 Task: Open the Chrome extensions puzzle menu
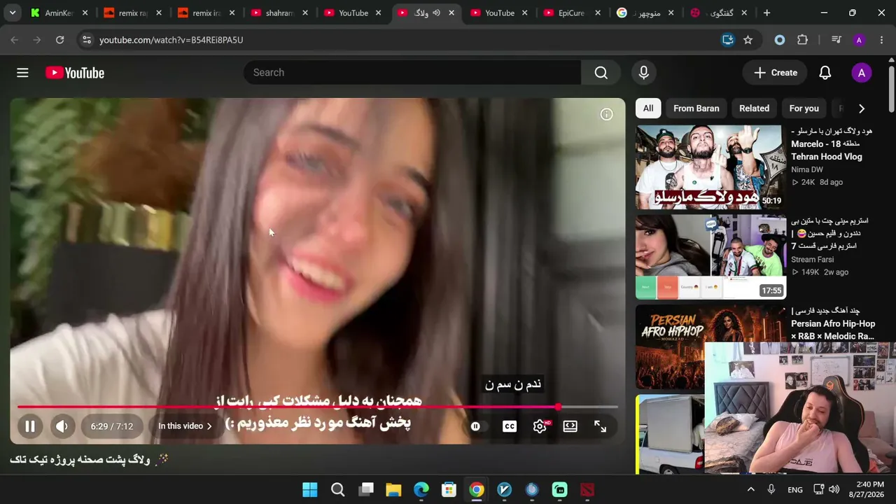click(x=802, y=40)
